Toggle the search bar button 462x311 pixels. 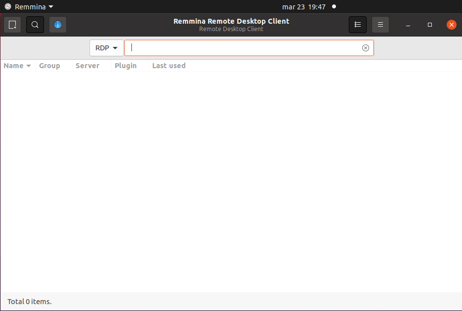pyautogui.click(x=35, y=25)
